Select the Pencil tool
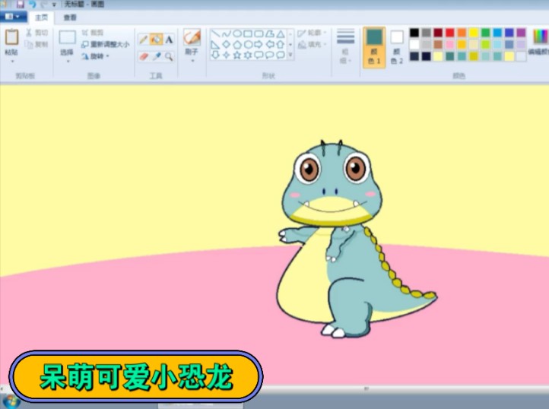549x409 pixels. tap(143, 40)
